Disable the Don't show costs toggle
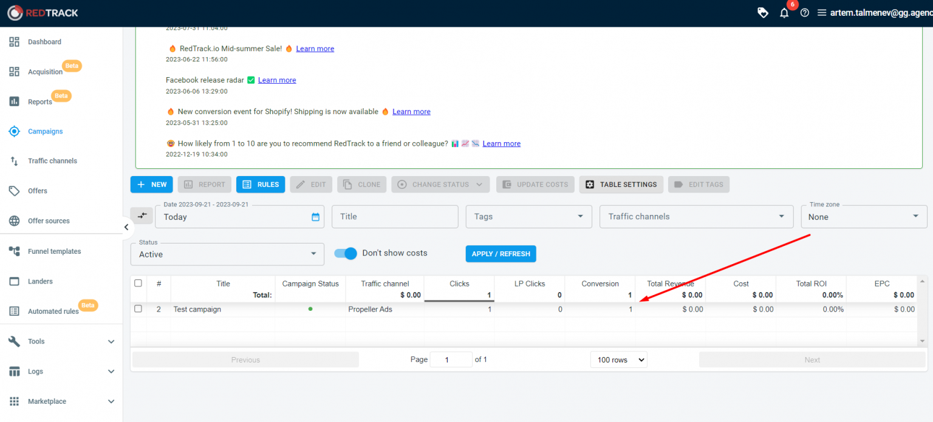The image size is (933, 422). coord(345,253)
